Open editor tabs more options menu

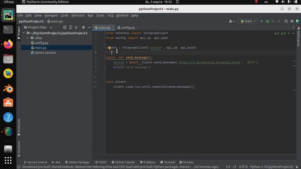point(293,27)
